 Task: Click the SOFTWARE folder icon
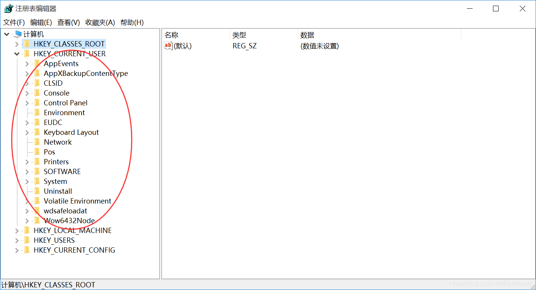37,171
